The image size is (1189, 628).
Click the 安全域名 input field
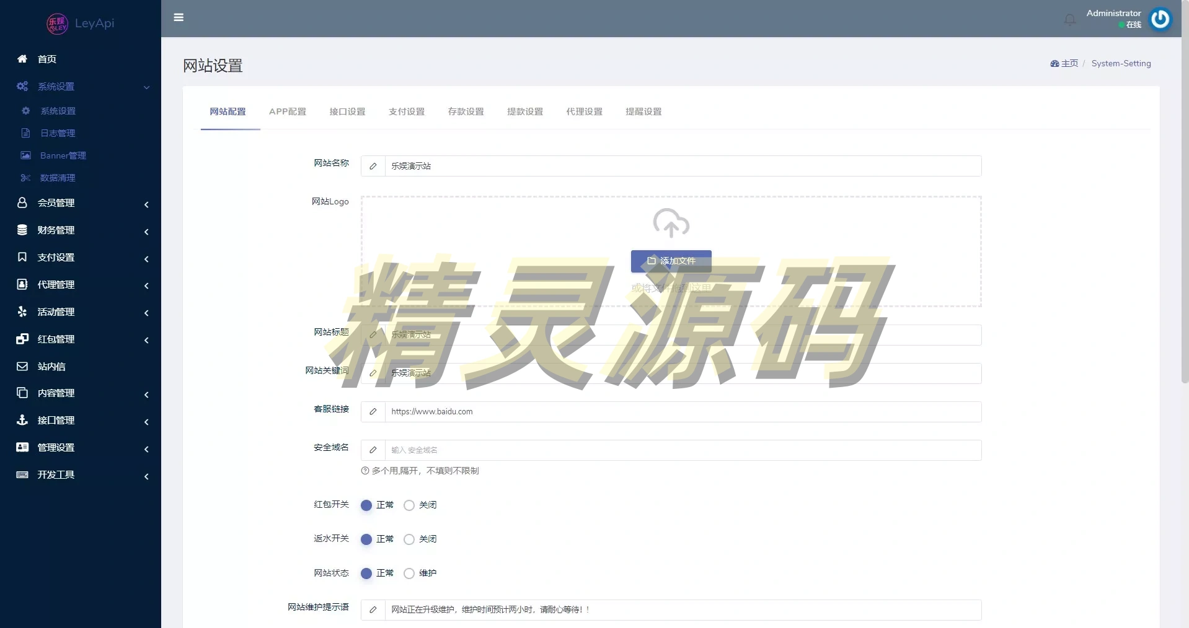tap(683, 450)
